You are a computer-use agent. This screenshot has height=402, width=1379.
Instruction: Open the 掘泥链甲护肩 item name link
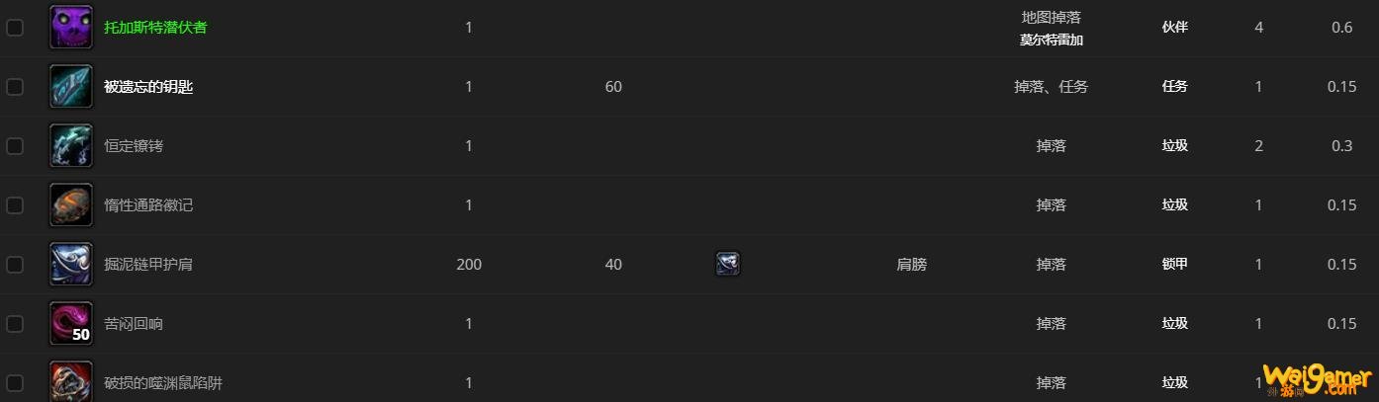coord(148,265)
